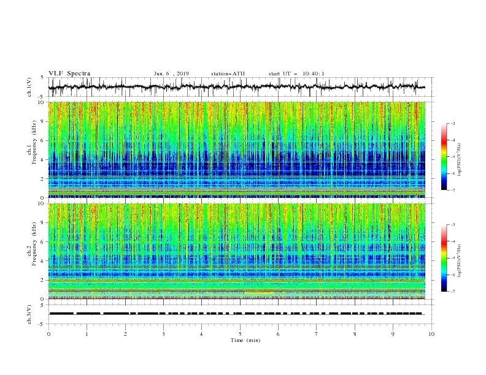The width and height of the screenshot is (486, 375).
Task: Click the "6" kHz tick on ch.2 spectrogram
Action: tap(44, 242)
